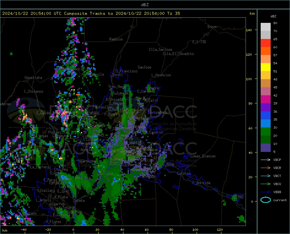Click the 'La_Carrera' map label
Image resolution: width=290 pixels, height=234 pixels.
coord(40,167)
